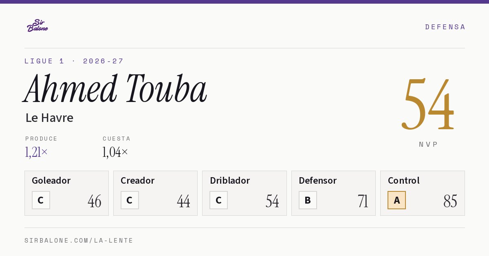489x256 pixels.
Task: Click the Sir Balone logo
Action: pyautogui.click(x=37, y=26)
